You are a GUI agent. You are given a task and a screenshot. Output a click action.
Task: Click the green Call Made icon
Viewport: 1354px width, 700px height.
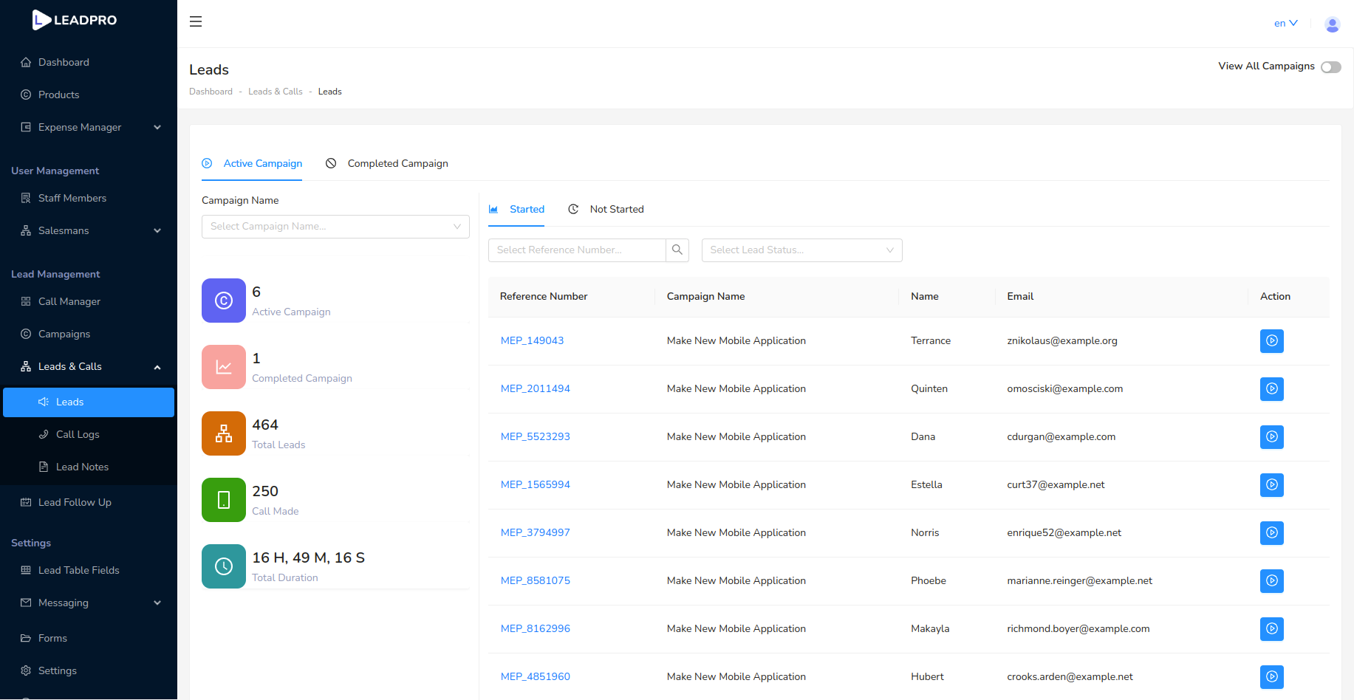coord(224,500)
